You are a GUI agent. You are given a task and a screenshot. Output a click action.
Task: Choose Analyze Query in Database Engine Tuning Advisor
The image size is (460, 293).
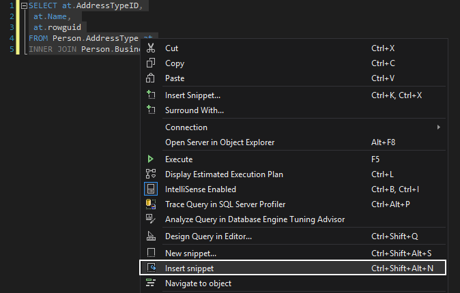click(x=255, y=219)
